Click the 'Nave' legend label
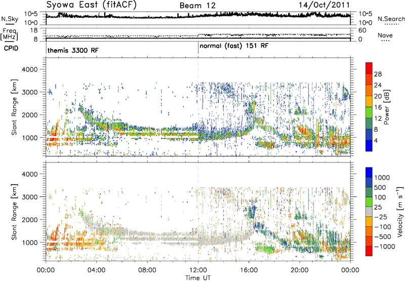The width and height of the screenshot is (405, 281). pos(385,35)
